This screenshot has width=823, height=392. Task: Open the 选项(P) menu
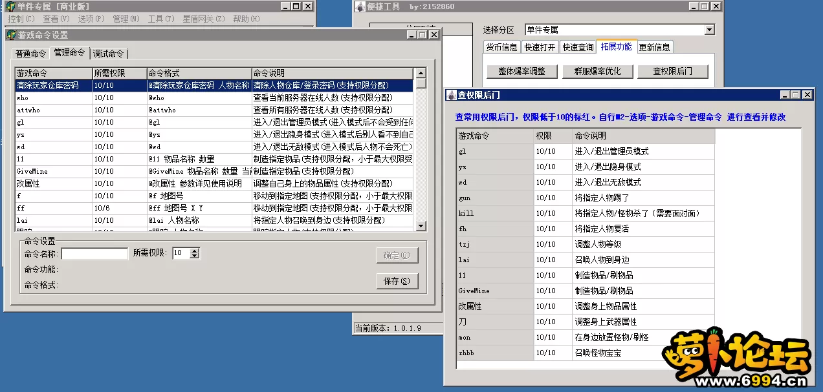[x=91, y=19]
